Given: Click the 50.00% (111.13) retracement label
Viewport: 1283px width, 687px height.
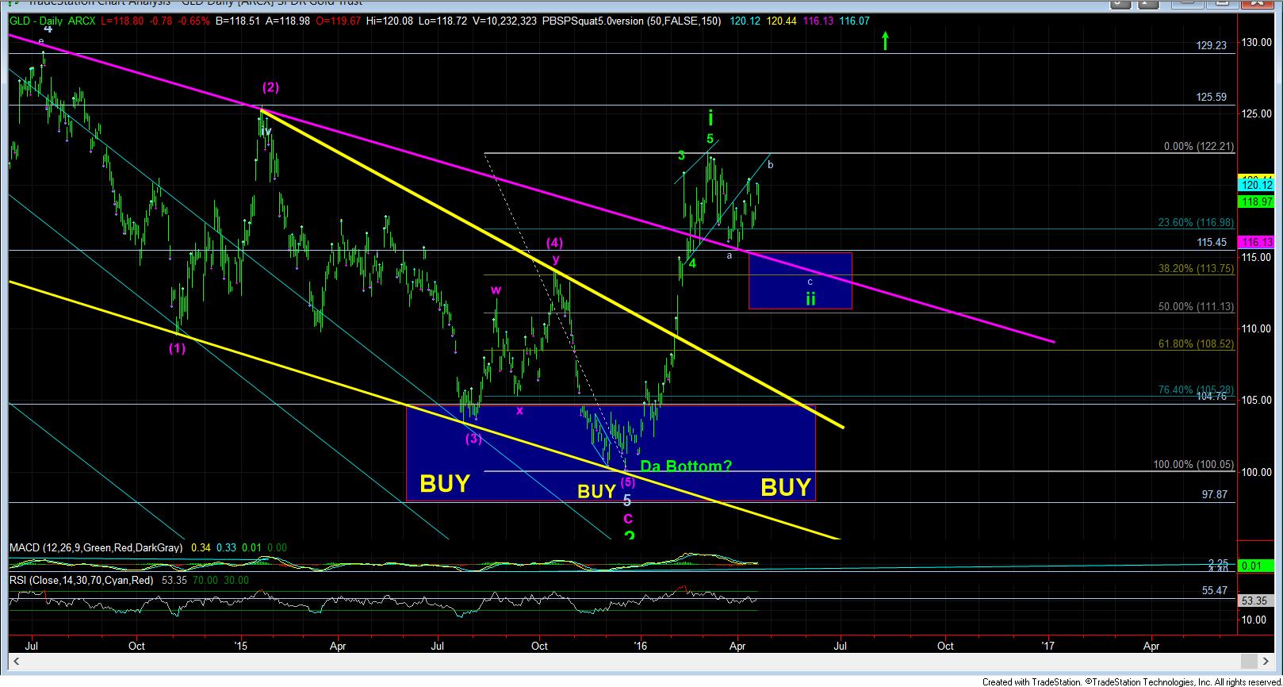Looking at the screenshot, I should pyautogui.click(x=1196, y=306).
